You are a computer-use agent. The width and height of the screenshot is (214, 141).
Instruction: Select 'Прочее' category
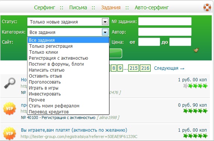point(68,100)
